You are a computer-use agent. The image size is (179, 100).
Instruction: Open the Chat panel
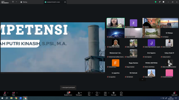pos(89,94)
